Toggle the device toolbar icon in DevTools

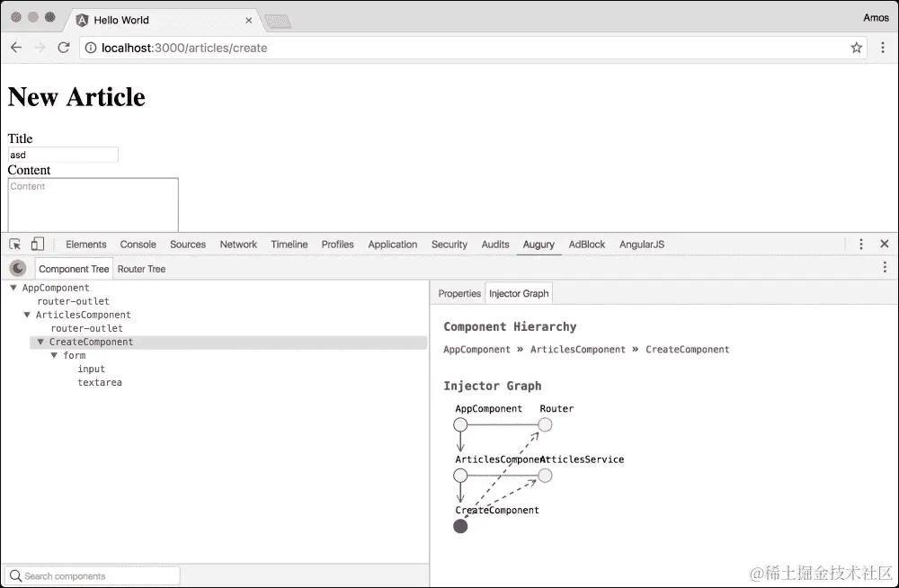tap(37, 245)
